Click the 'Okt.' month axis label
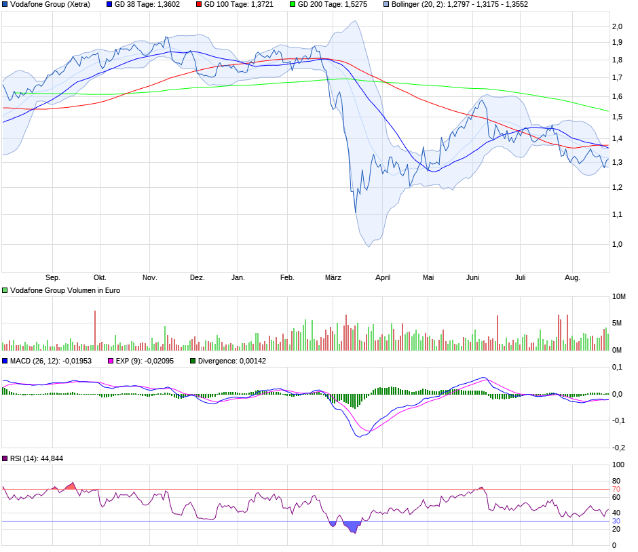638x552 pixels. click(x=100, y=277)
